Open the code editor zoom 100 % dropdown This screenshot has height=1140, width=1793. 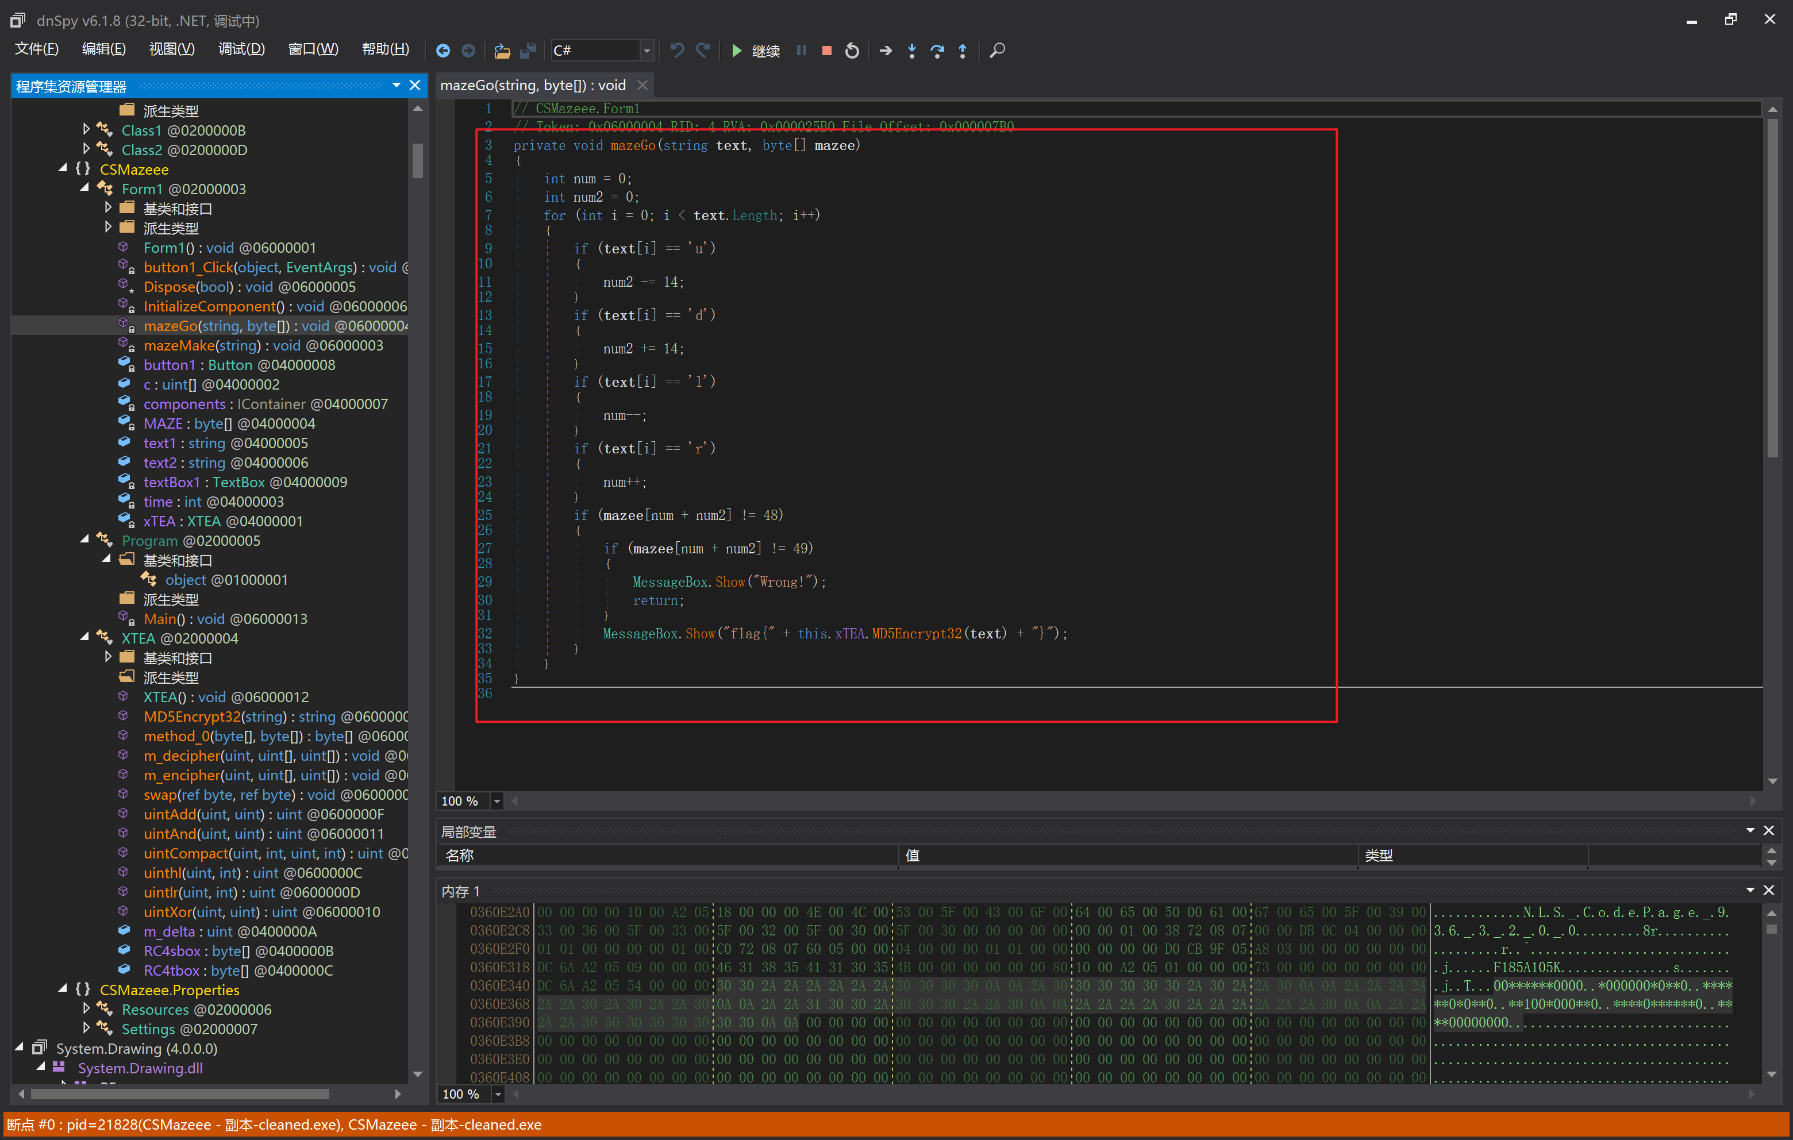click(497, 801)
